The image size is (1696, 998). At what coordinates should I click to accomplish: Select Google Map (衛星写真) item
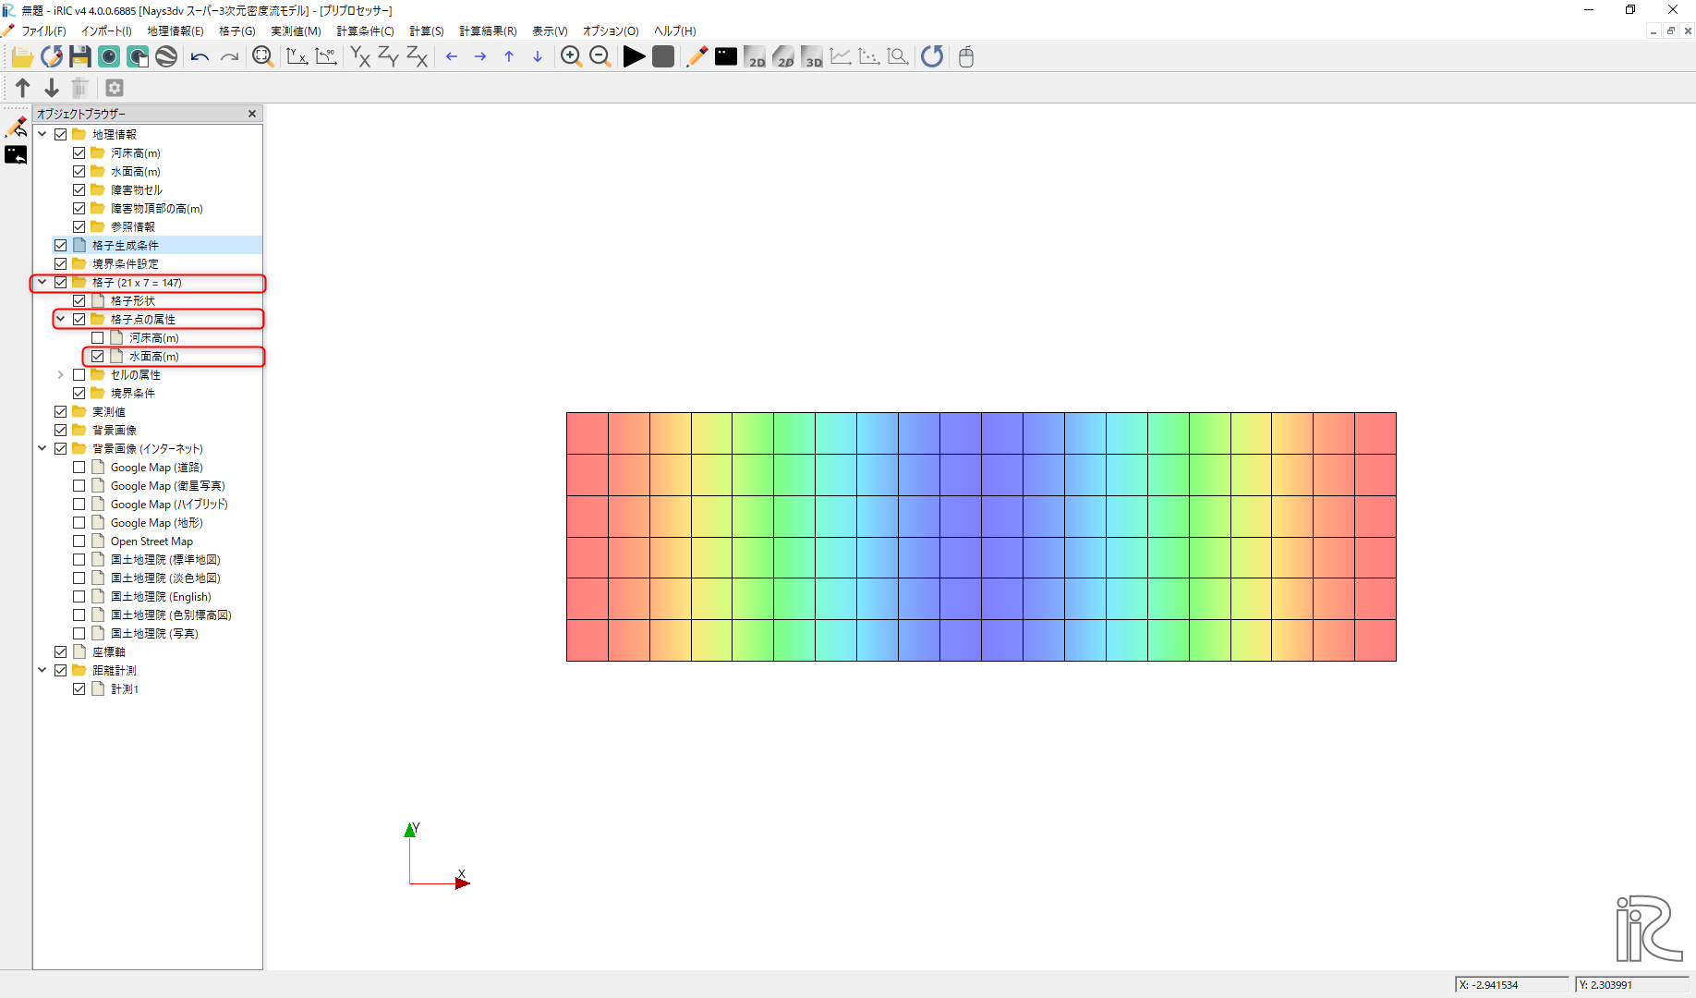(168, 486)
